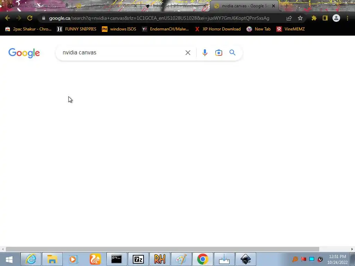Image resolution: width=355 pixels, height=266 pixels.
Task: Open the clock showing 12:51 PM
Action: click(337, 259)
